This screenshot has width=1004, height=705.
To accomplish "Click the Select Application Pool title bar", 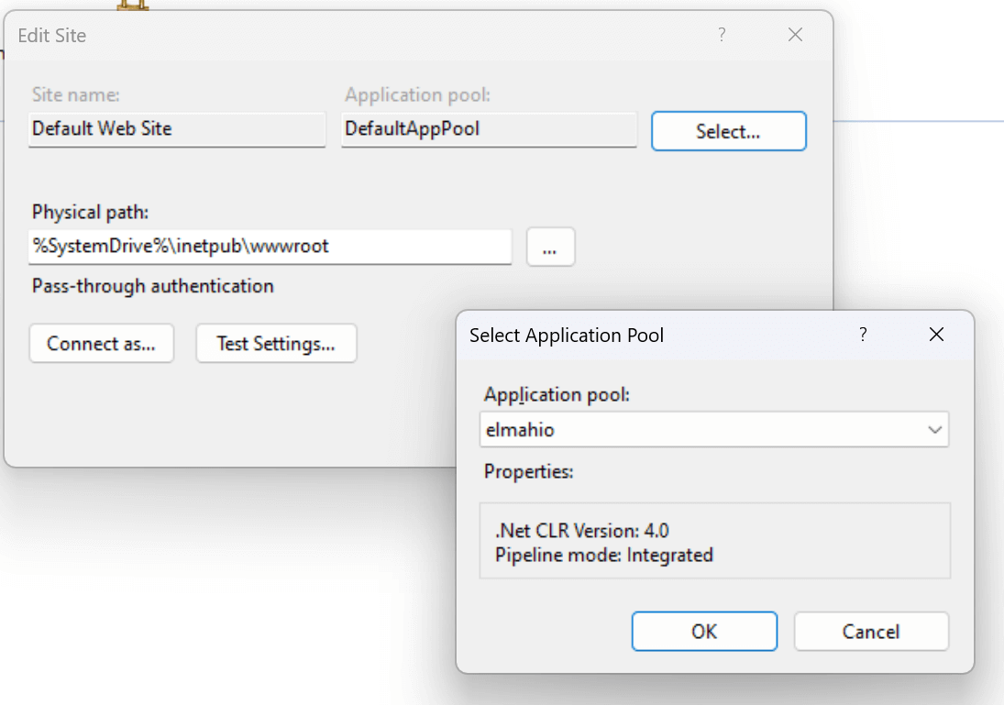I will [x=653, y=335].
